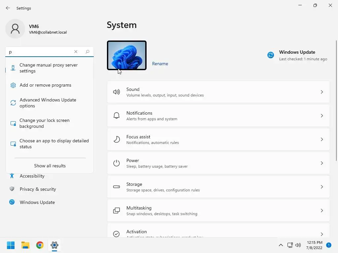Image resolution: width=338 pixels, height=253 pixels.
Task: Click the magnifier search icon
Action: tap(87, 52)
